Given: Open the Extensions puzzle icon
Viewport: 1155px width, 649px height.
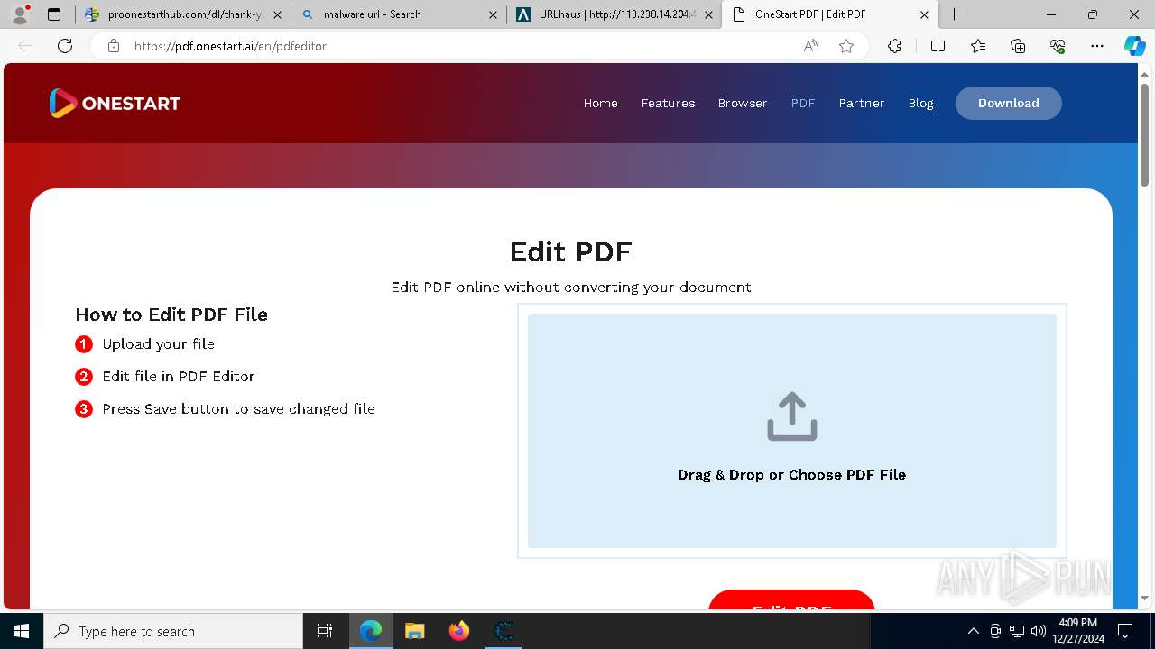Looking at the screenshot, I should (894, 46).
